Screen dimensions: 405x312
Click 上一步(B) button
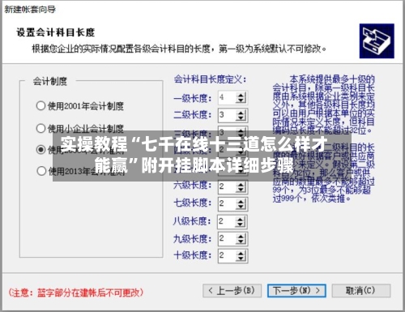232,291
